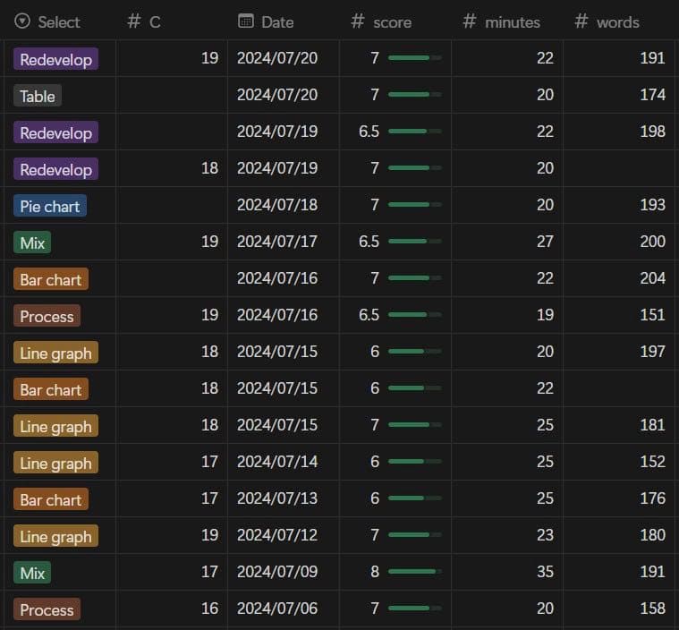
Task: Click the empty C cell in the Pie chart row
Action: (172, 205)
